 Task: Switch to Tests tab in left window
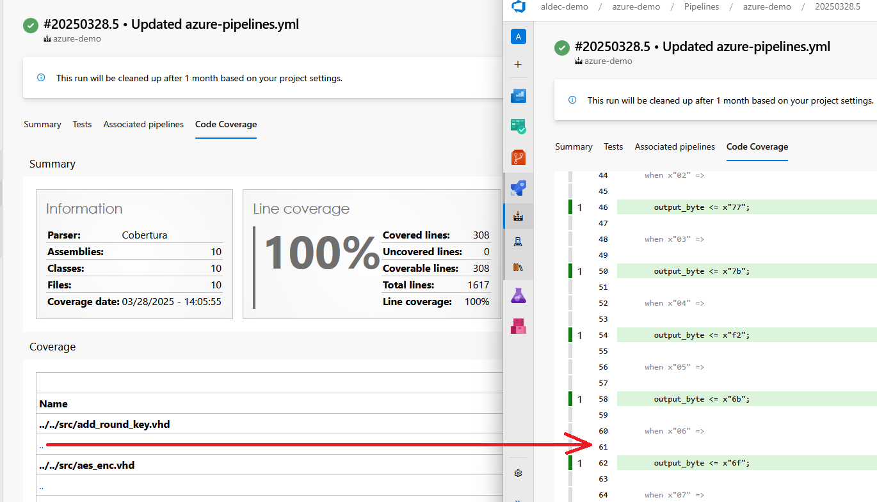(82, 125)
